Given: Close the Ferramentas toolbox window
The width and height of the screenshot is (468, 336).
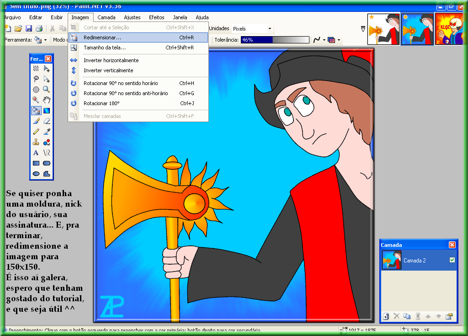Looking at the screenshot, I should (48, 59).
